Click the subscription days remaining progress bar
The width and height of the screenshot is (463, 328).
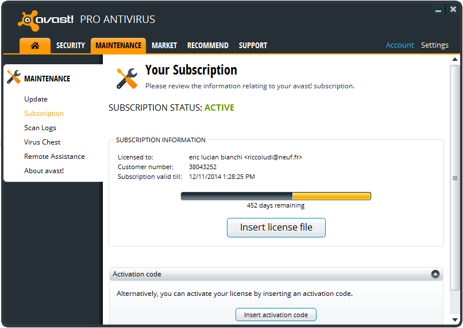(x=276, y=196)
